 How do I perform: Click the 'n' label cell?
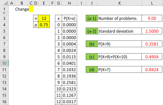(x=36, y=18)
